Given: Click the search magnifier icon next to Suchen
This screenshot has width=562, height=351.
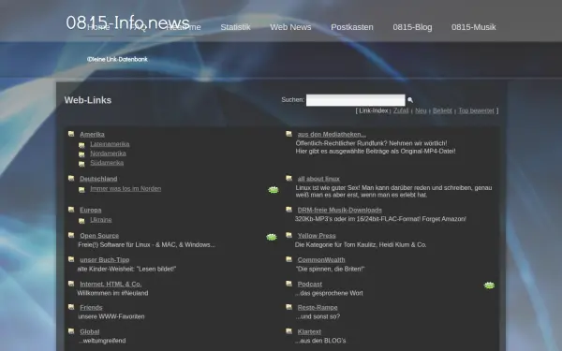Looking at the screenshot, I should [410, 100].
